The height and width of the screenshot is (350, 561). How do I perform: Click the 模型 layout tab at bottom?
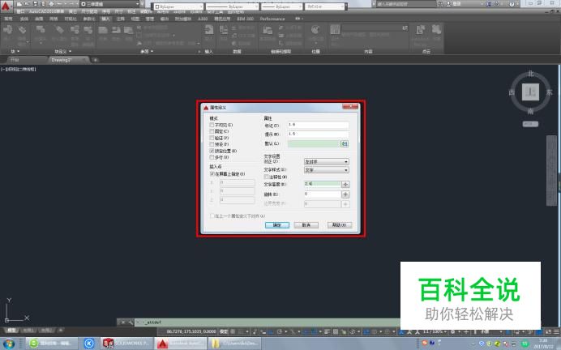point(11,331)
